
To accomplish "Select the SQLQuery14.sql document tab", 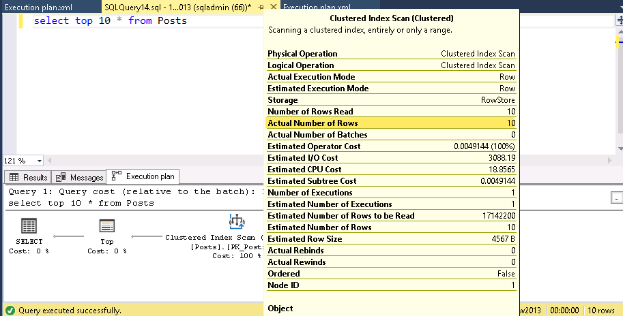I will (177, 7).
